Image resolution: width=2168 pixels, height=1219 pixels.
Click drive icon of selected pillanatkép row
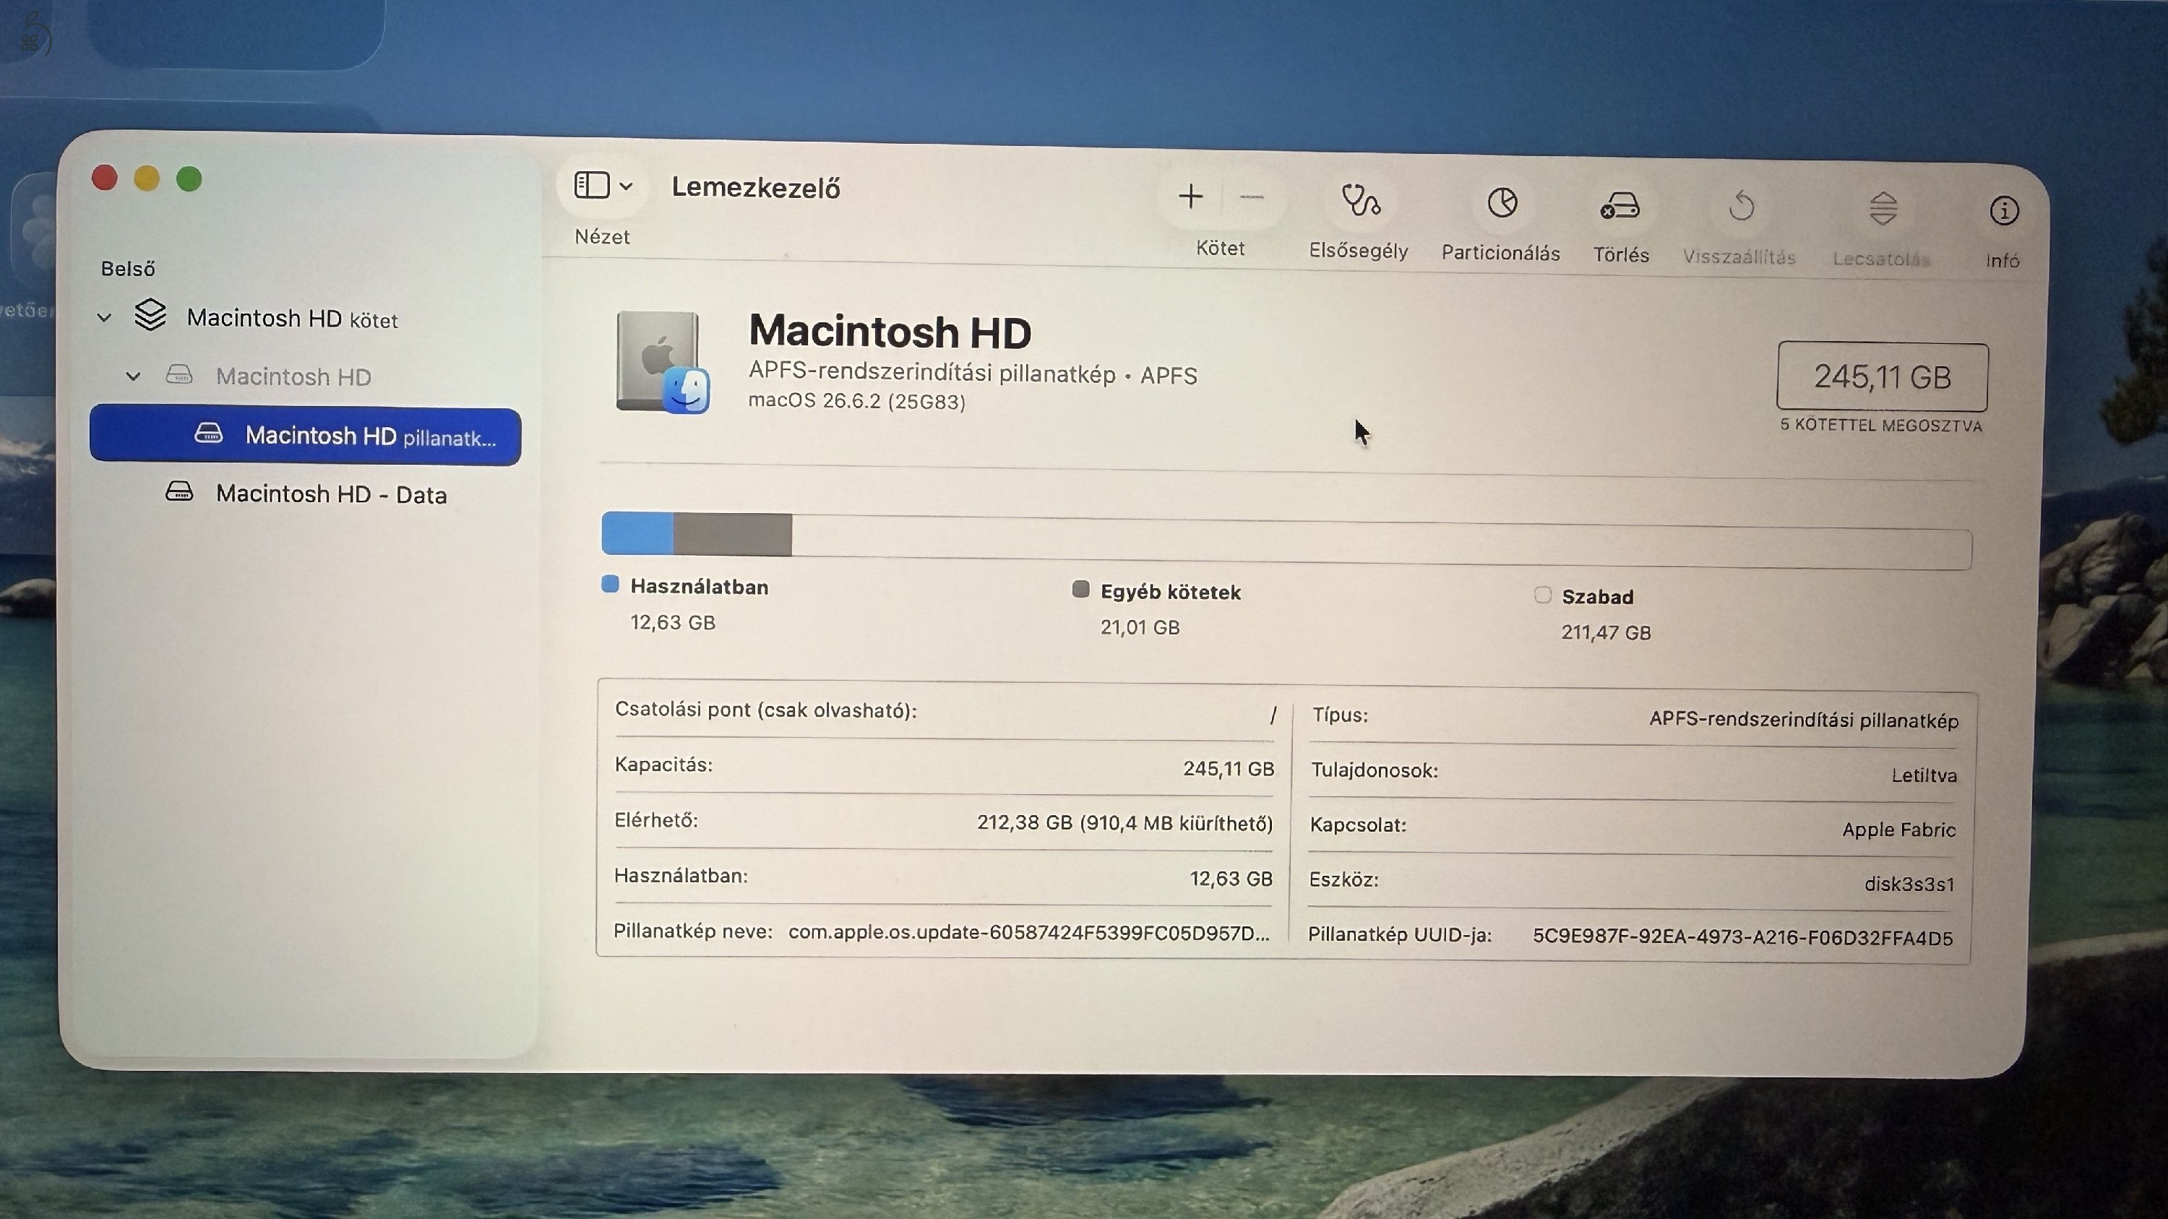click(x=209, y=434)
